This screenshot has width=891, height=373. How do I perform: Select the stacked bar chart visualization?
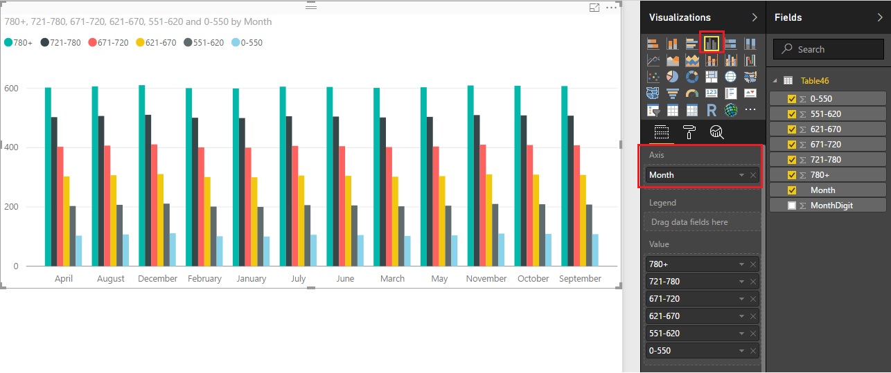(653, 44)
